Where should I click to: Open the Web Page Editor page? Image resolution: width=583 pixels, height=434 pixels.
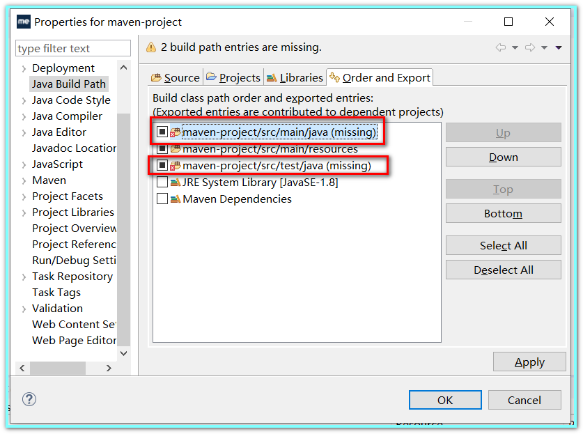(74, 340)
